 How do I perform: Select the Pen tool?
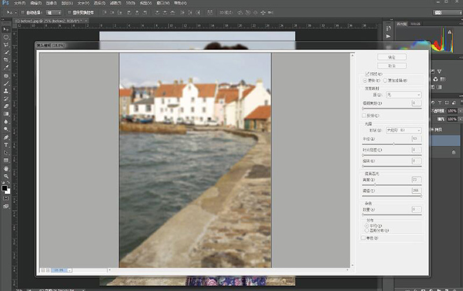6,137
